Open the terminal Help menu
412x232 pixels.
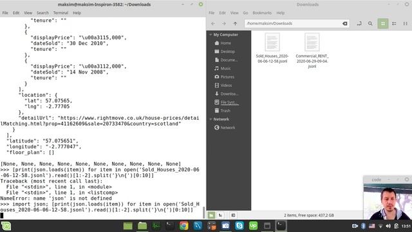(x=77, y=13)
